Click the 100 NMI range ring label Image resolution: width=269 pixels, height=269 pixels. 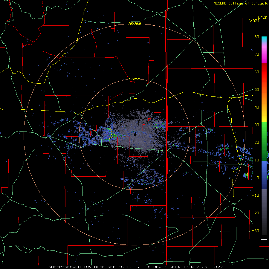(x=134, y=24)
